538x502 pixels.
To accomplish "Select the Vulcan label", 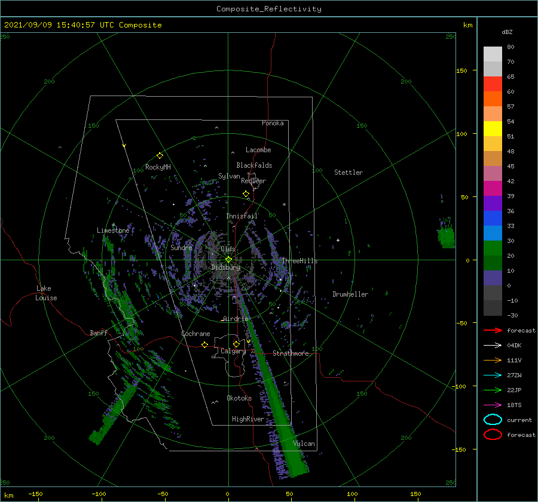I will 304,444.
